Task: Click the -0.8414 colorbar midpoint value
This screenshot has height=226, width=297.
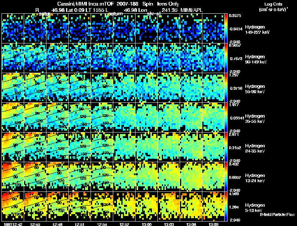Action: (x=236, y=29)
